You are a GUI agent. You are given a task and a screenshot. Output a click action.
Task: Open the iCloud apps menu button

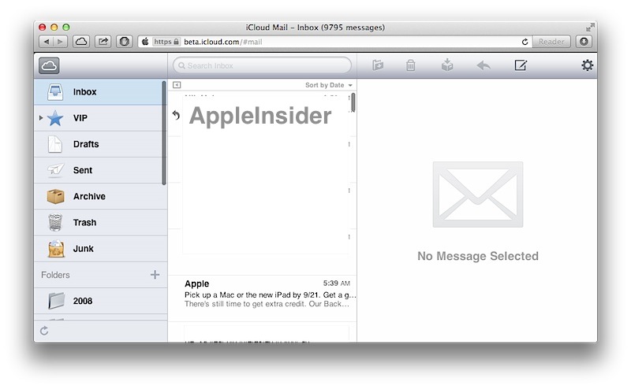point(49,65)
